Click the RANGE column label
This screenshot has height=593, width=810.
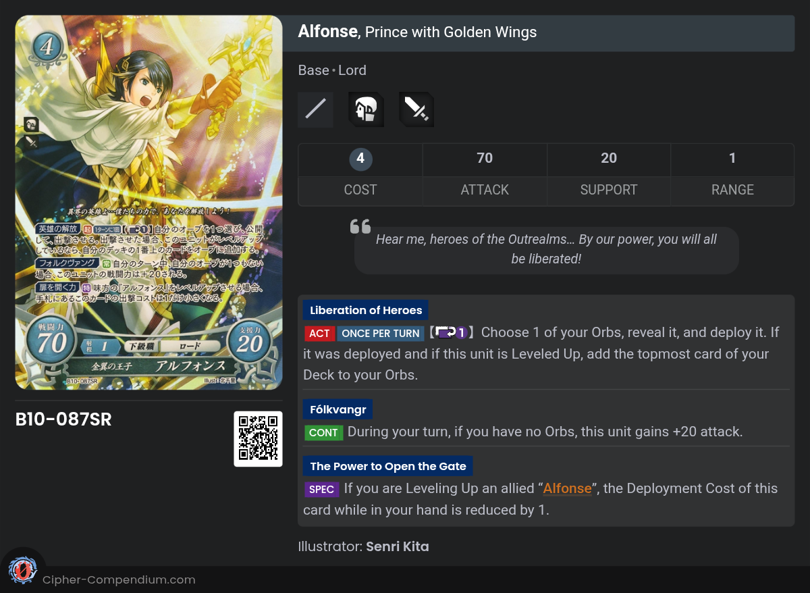click(732, 190)
